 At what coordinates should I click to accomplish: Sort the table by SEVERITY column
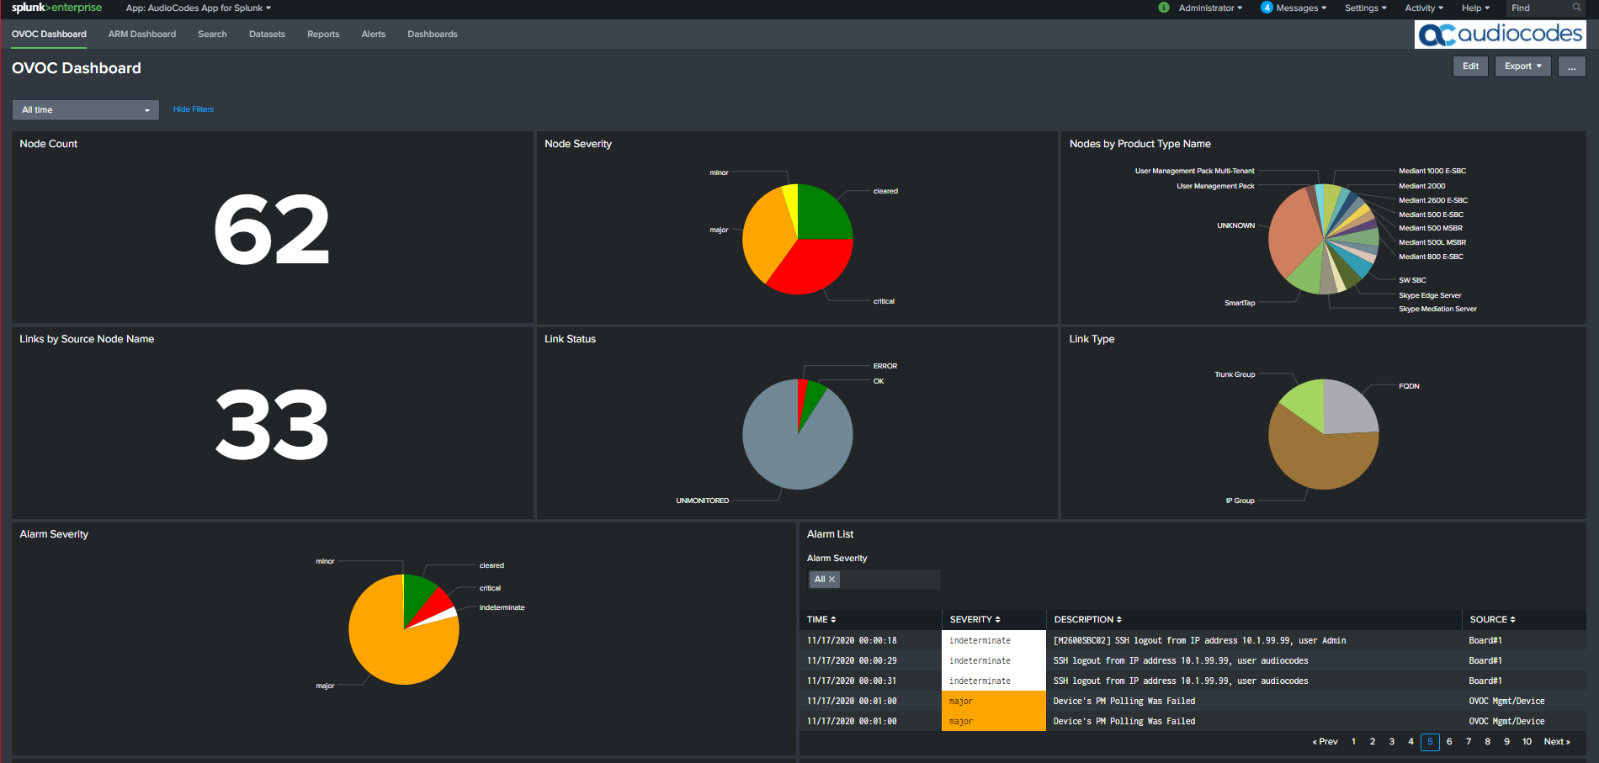(975, 620)
